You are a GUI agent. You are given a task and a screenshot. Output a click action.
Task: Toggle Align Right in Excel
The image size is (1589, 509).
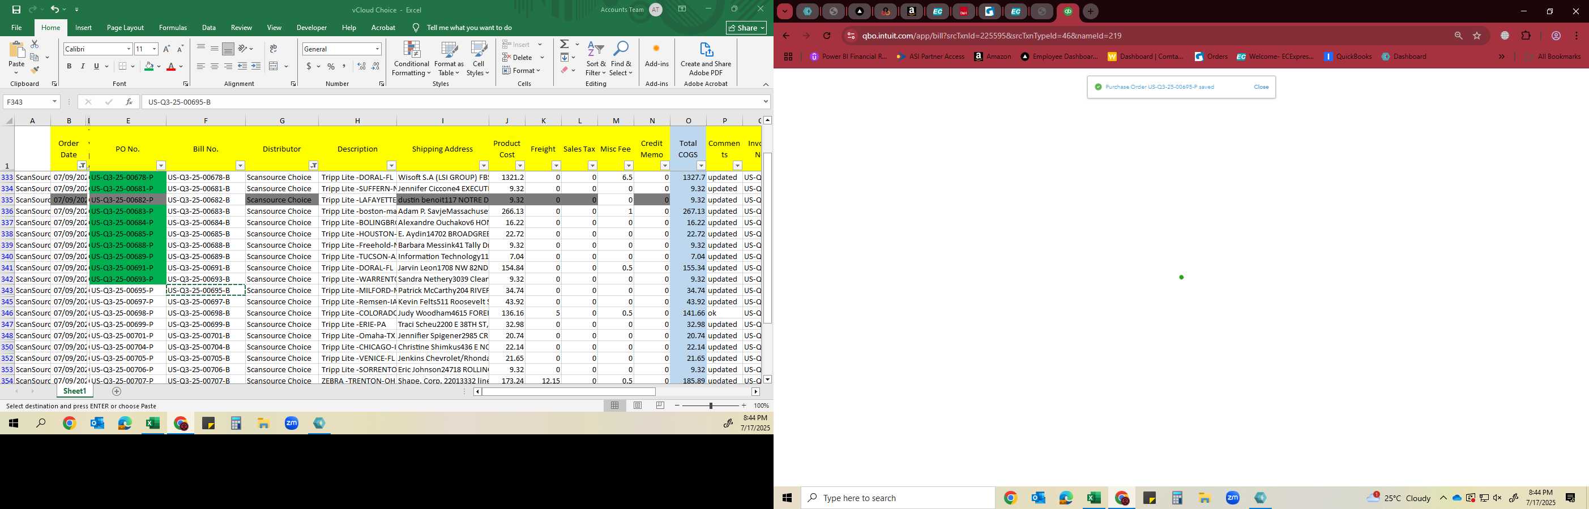click(x=228, y=67)
